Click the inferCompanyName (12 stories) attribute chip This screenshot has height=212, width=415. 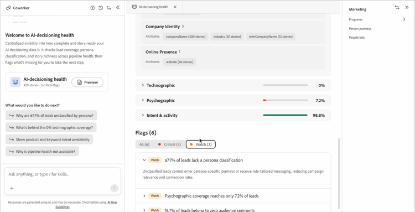(271, 37)
